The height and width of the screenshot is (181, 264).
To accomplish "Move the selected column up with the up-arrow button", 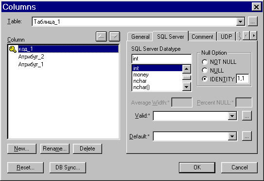I will coord(101,36).
